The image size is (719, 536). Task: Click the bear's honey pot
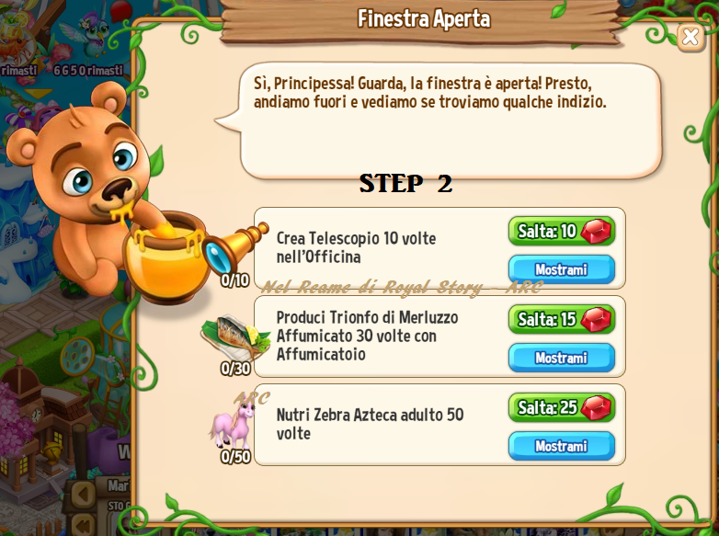[165, 257]
